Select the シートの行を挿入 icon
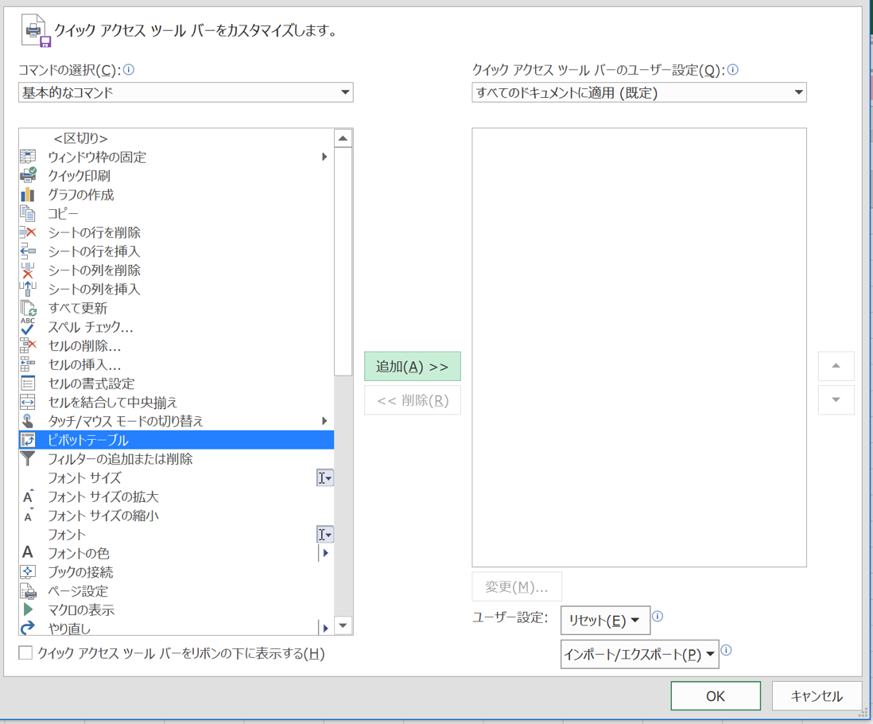 pyautogui.click(x=28, y=251)
